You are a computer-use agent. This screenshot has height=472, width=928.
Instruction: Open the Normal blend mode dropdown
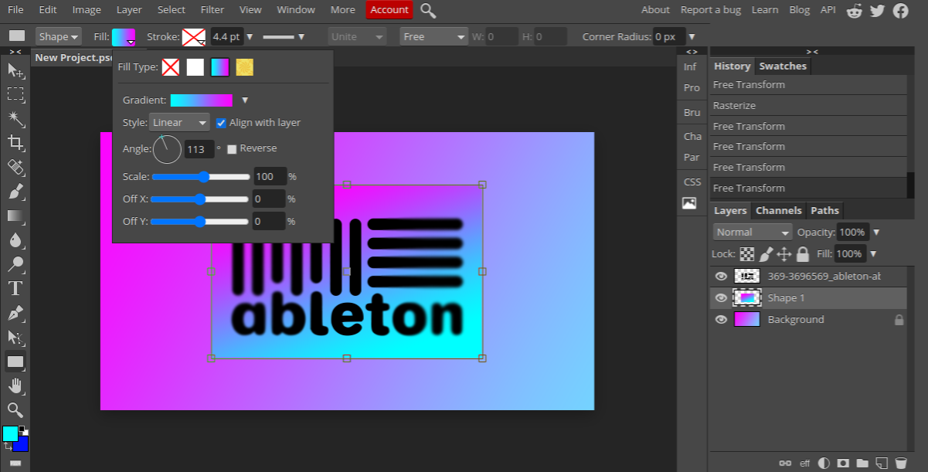pos(753,232)
